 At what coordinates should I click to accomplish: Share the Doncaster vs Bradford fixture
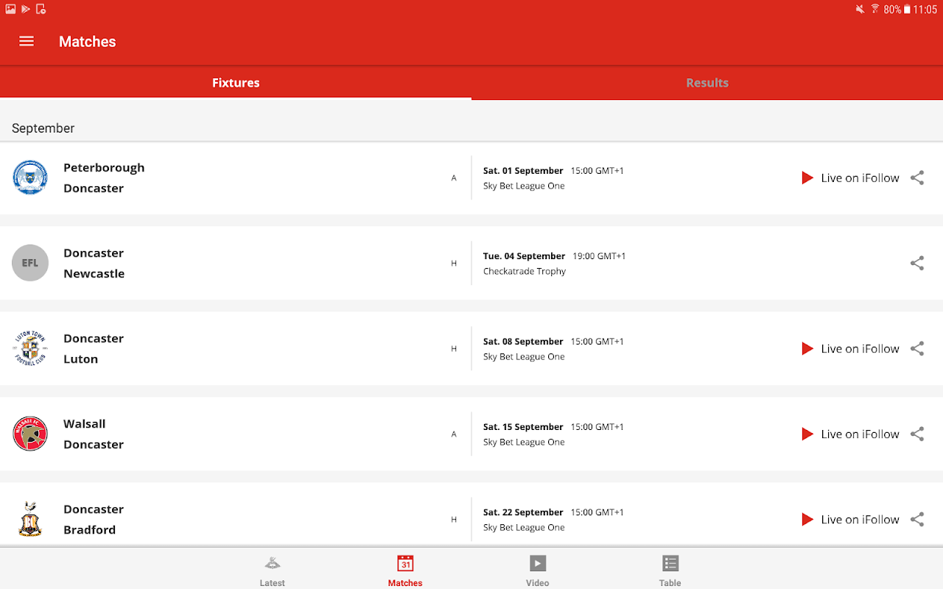click(917, 519)
